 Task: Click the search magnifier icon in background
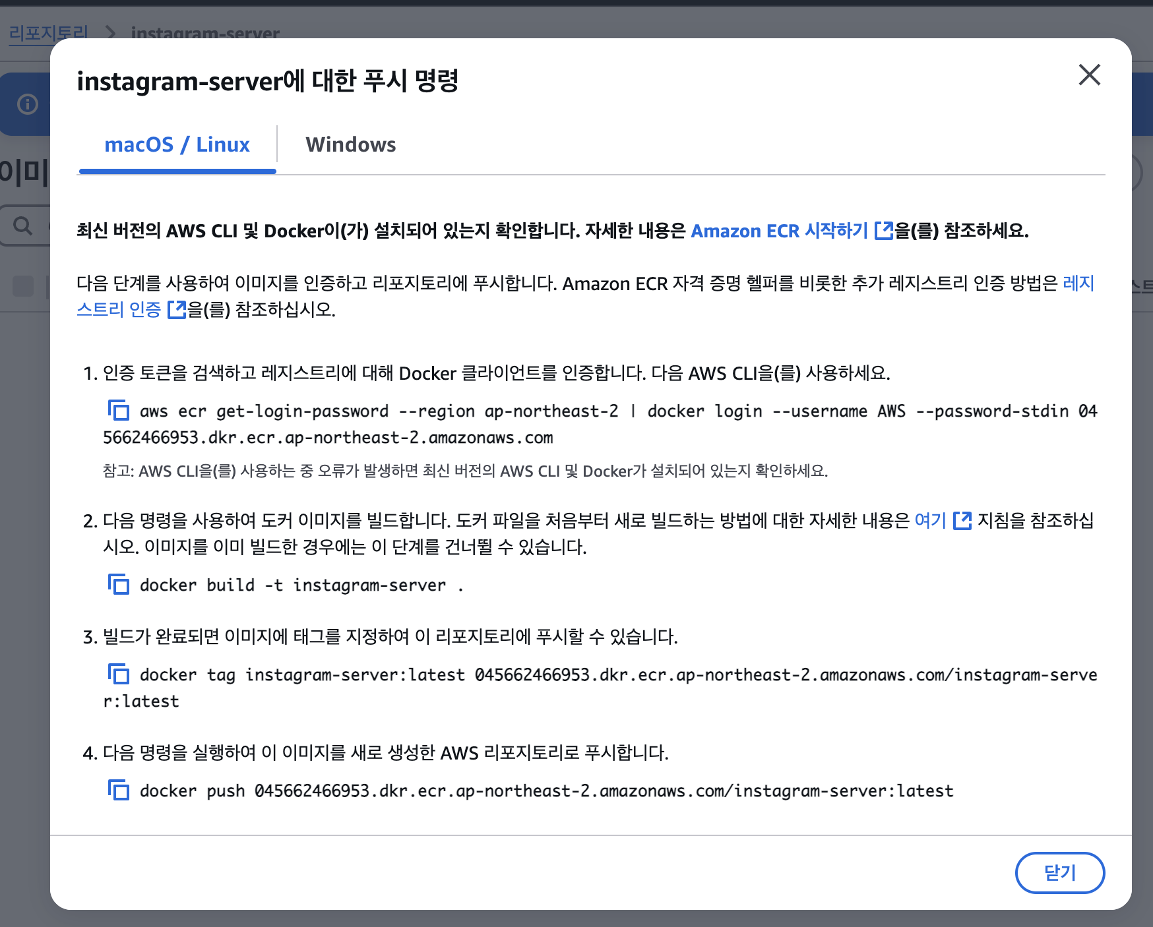click(x=23, y=225)
